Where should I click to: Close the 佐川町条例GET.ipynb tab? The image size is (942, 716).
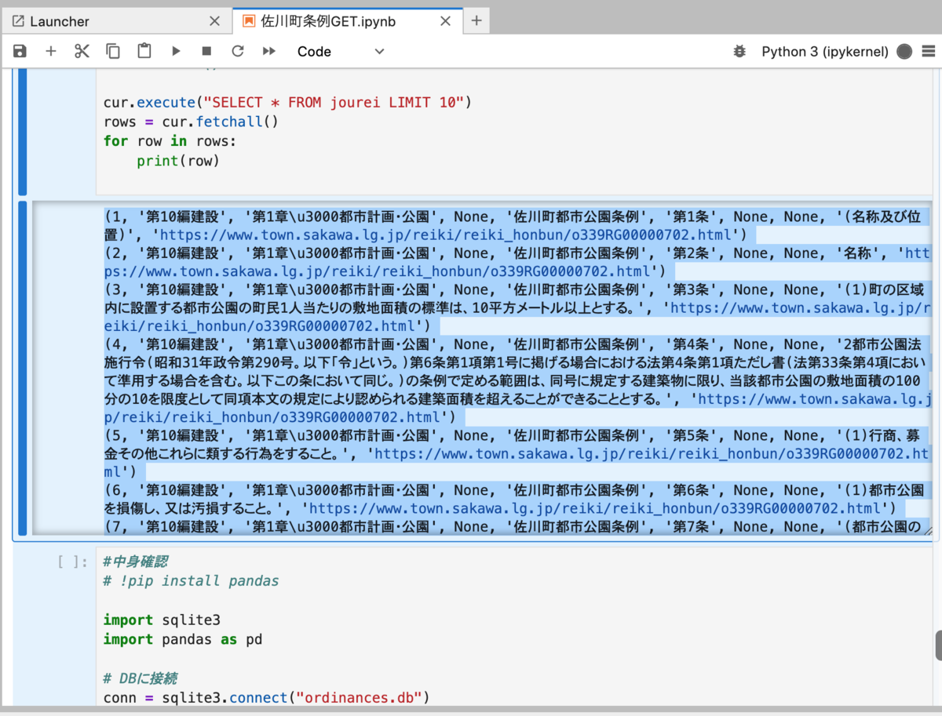click(x=446, y=21)
